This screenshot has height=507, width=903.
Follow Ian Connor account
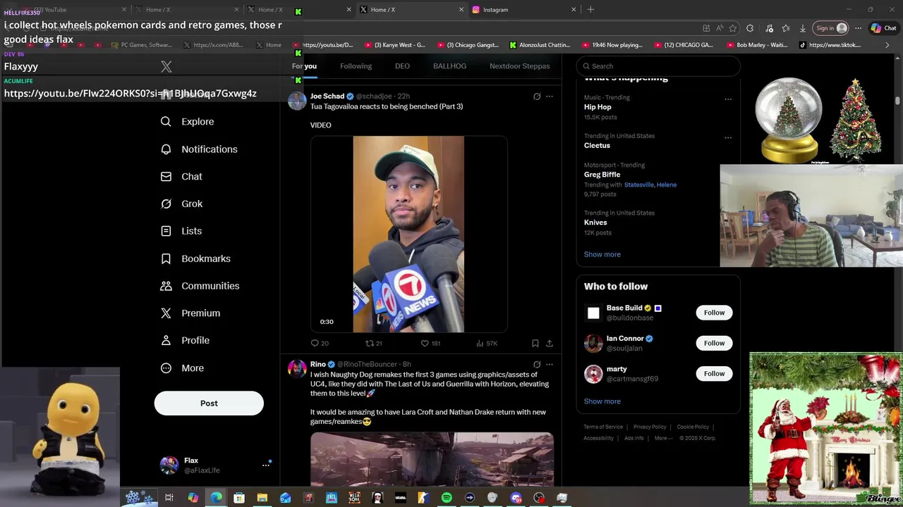tap(714, 343)
